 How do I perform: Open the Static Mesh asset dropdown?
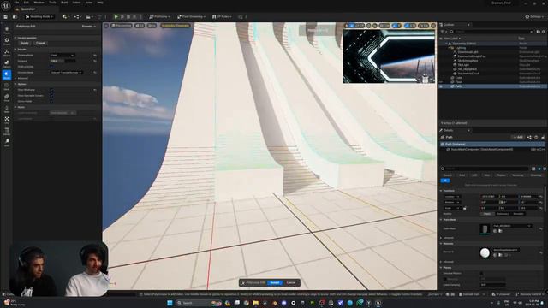(x=512, y=226)
